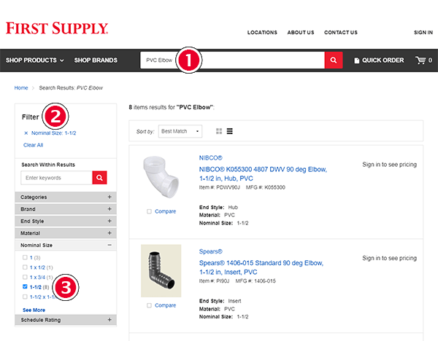
Task: Open Shop Brands menu
Action: 96,60
